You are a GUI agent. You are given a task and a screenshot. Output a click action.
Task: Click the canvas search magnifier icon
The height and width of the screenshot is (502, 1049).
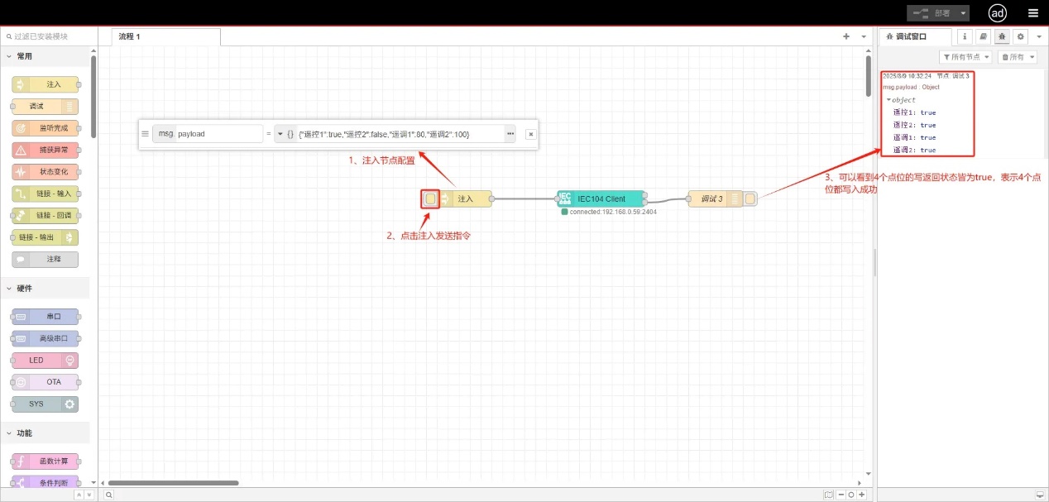108,495
